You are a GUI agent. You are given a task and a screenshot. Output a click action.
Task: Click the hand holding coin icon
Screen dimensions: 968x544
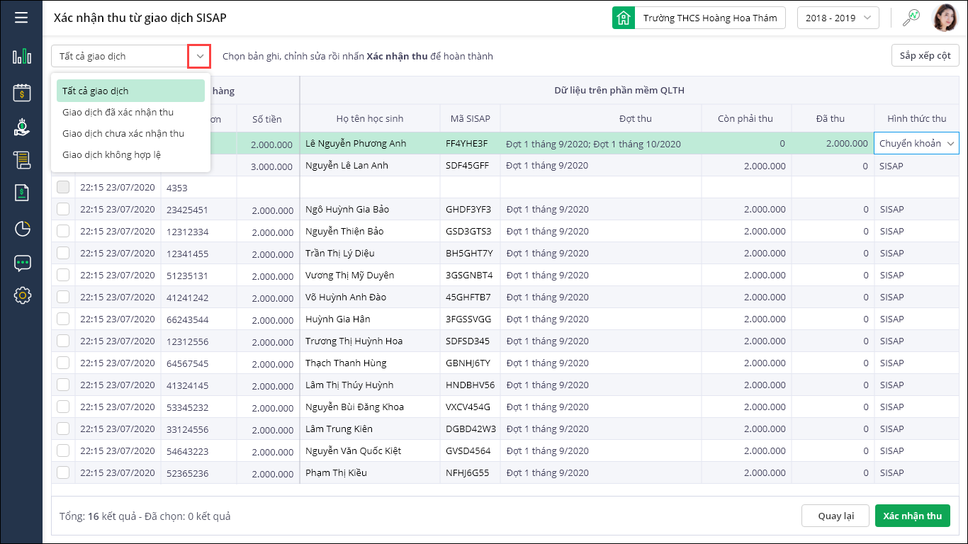[x=22, y=127]
